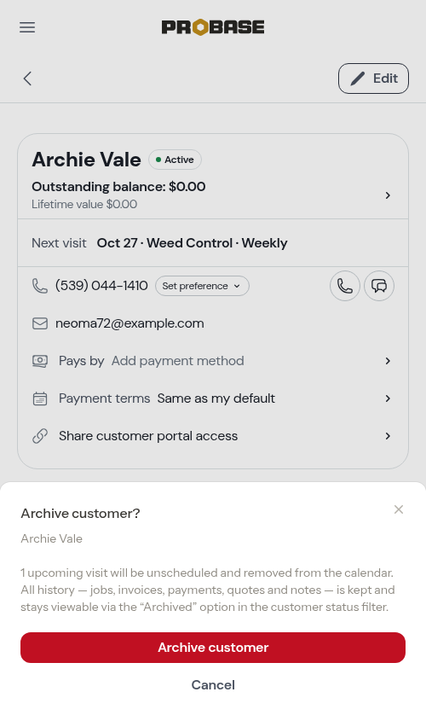The width and height of the screenshot is (426, 721).
Task: Click the Active status badge
Action: pyautogui.click(x=175, y=160)
